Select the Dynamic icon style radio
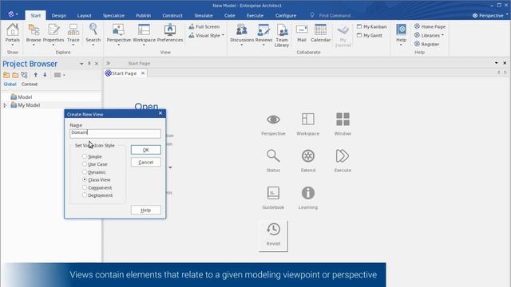 pyautogui.click(x=85, y=172)
